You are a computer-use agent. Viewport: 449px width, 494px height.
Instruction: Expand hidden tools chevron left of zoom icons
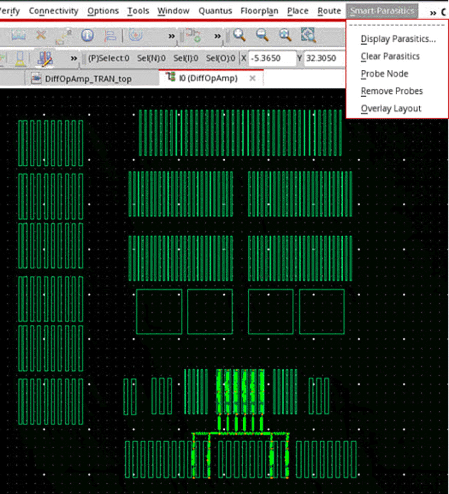point(218,36)
